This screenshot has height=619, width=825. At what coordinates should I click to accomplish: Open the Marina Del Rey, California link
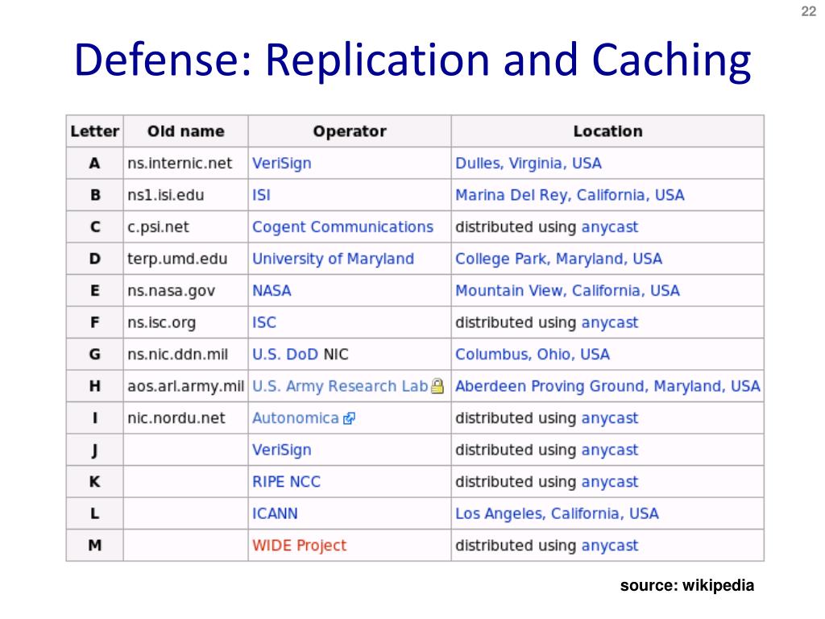[x=570, y=195]
